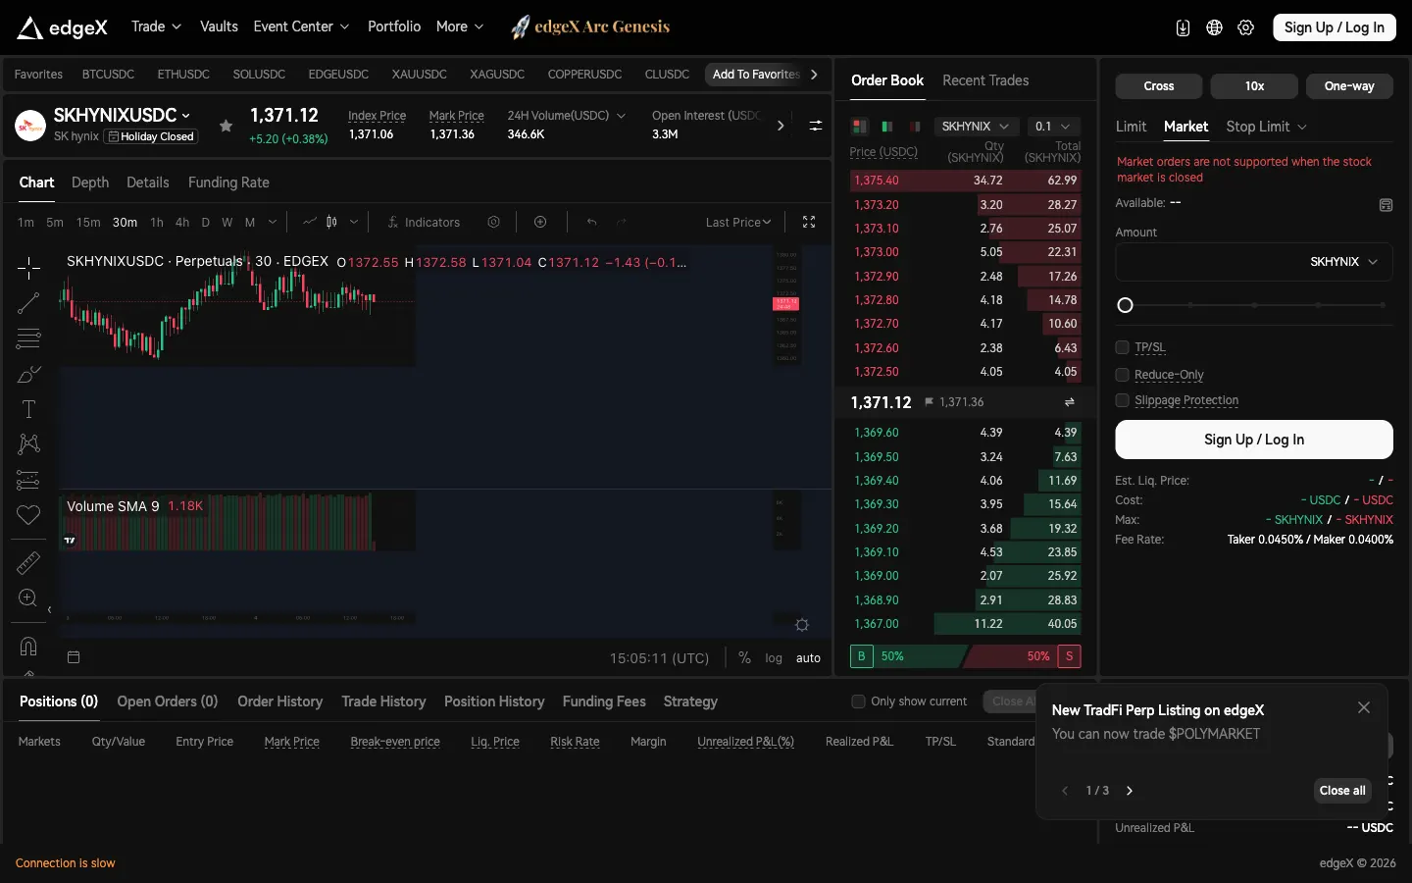Enable the Slippage Protection checkbox
1412x883 pixels.
[x=1123, y=400]
